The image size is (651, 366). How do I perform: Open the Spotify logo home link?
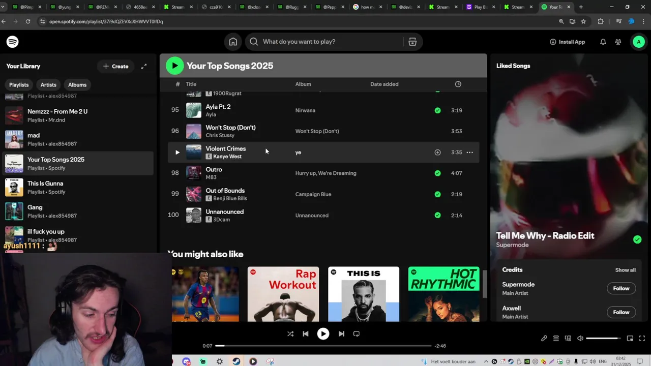(x=13, y=42)
